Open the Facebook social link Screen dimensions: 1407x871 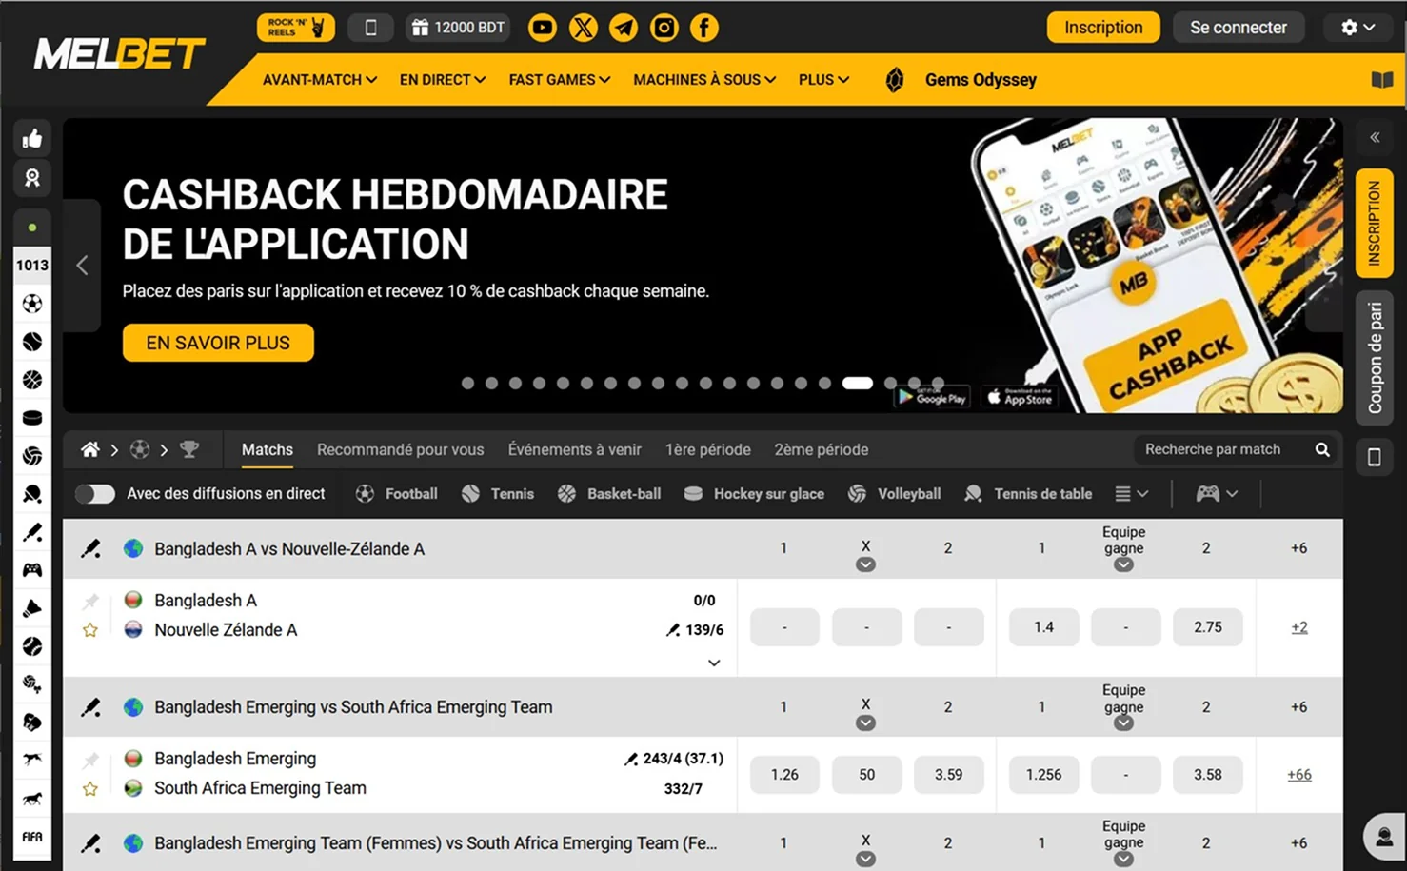click(704, 28)
